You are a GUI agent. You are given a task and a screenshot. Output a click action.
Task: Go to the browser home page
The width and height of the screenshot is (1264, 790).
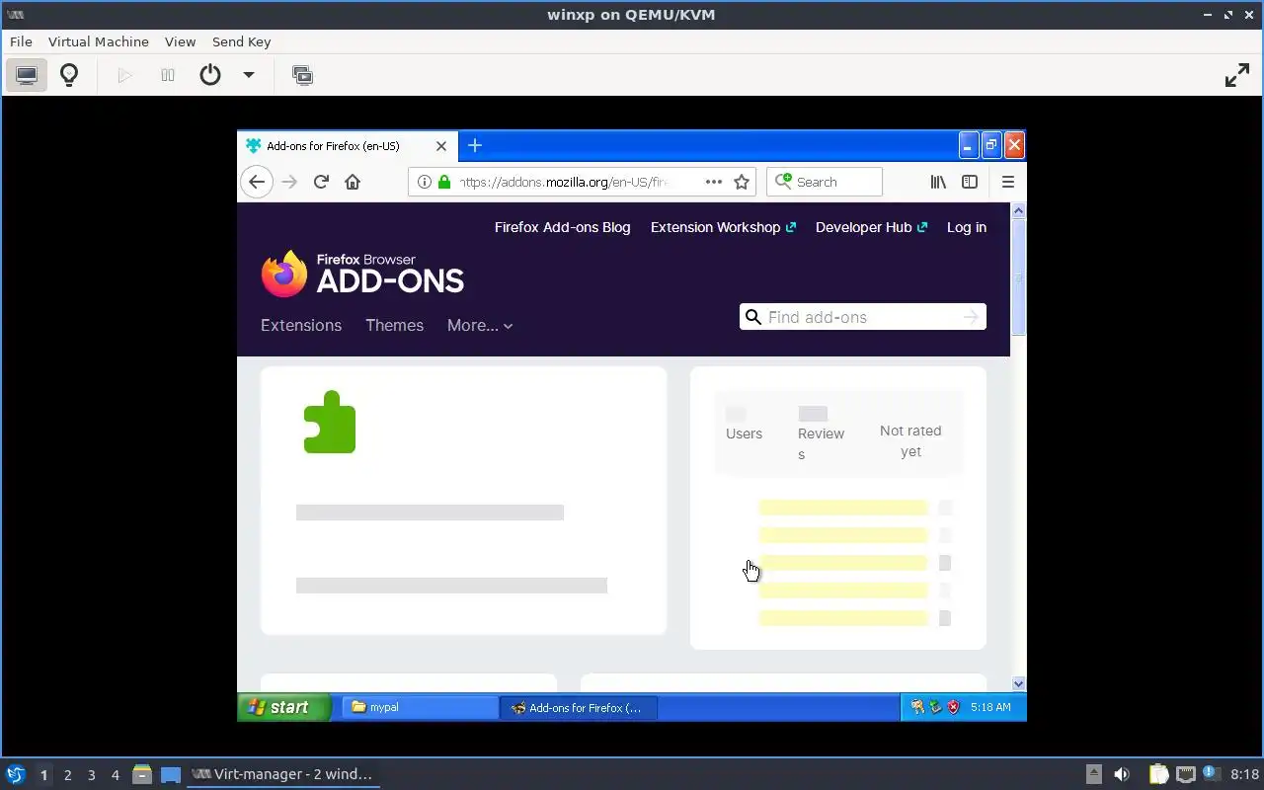(353, 182)
